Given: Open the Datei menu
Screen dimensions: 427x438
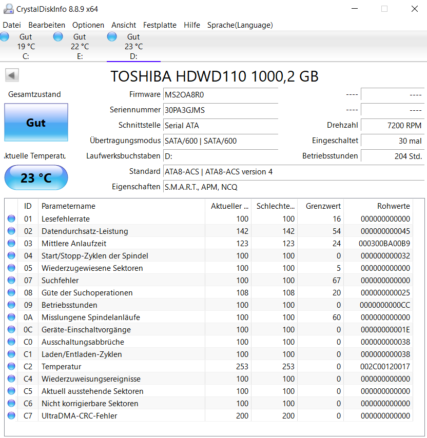Looking at the screenshot, I should (x=12, y=25).
